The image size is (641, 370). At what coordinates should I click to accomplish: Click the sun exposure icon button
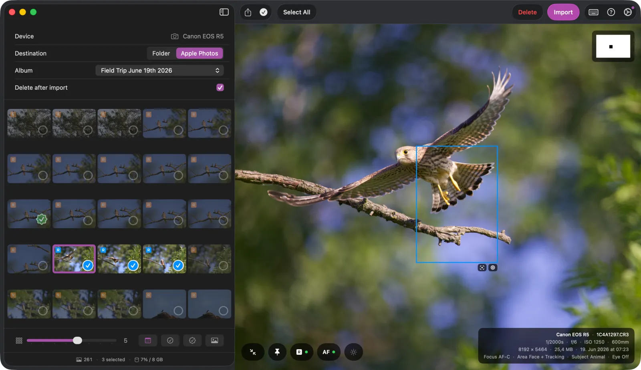[x=353, y=352]
